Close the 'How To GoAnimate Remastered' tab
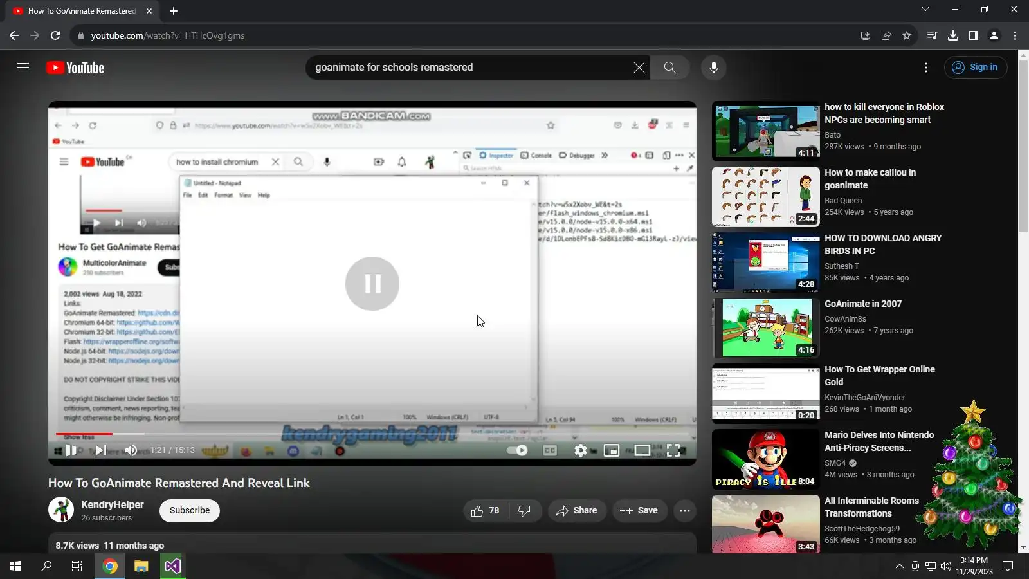 149,11
